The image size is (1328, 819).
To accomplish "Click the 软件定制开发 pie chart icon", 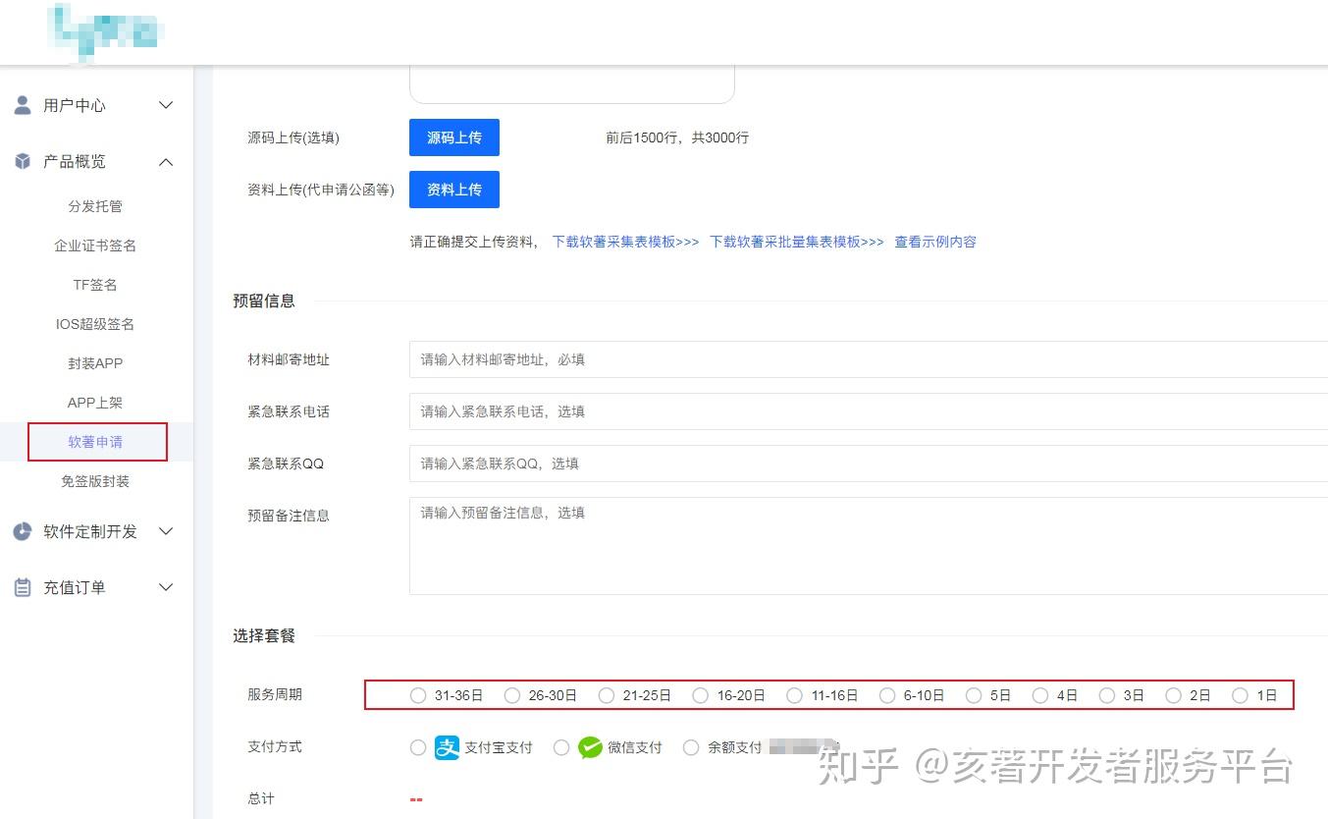I will [23, 531].
